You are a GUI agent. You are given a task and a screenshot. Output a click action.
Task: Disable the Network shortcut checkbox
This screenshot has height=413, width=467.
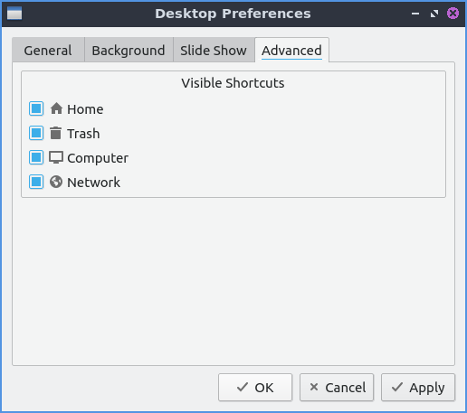coord(36,182)
